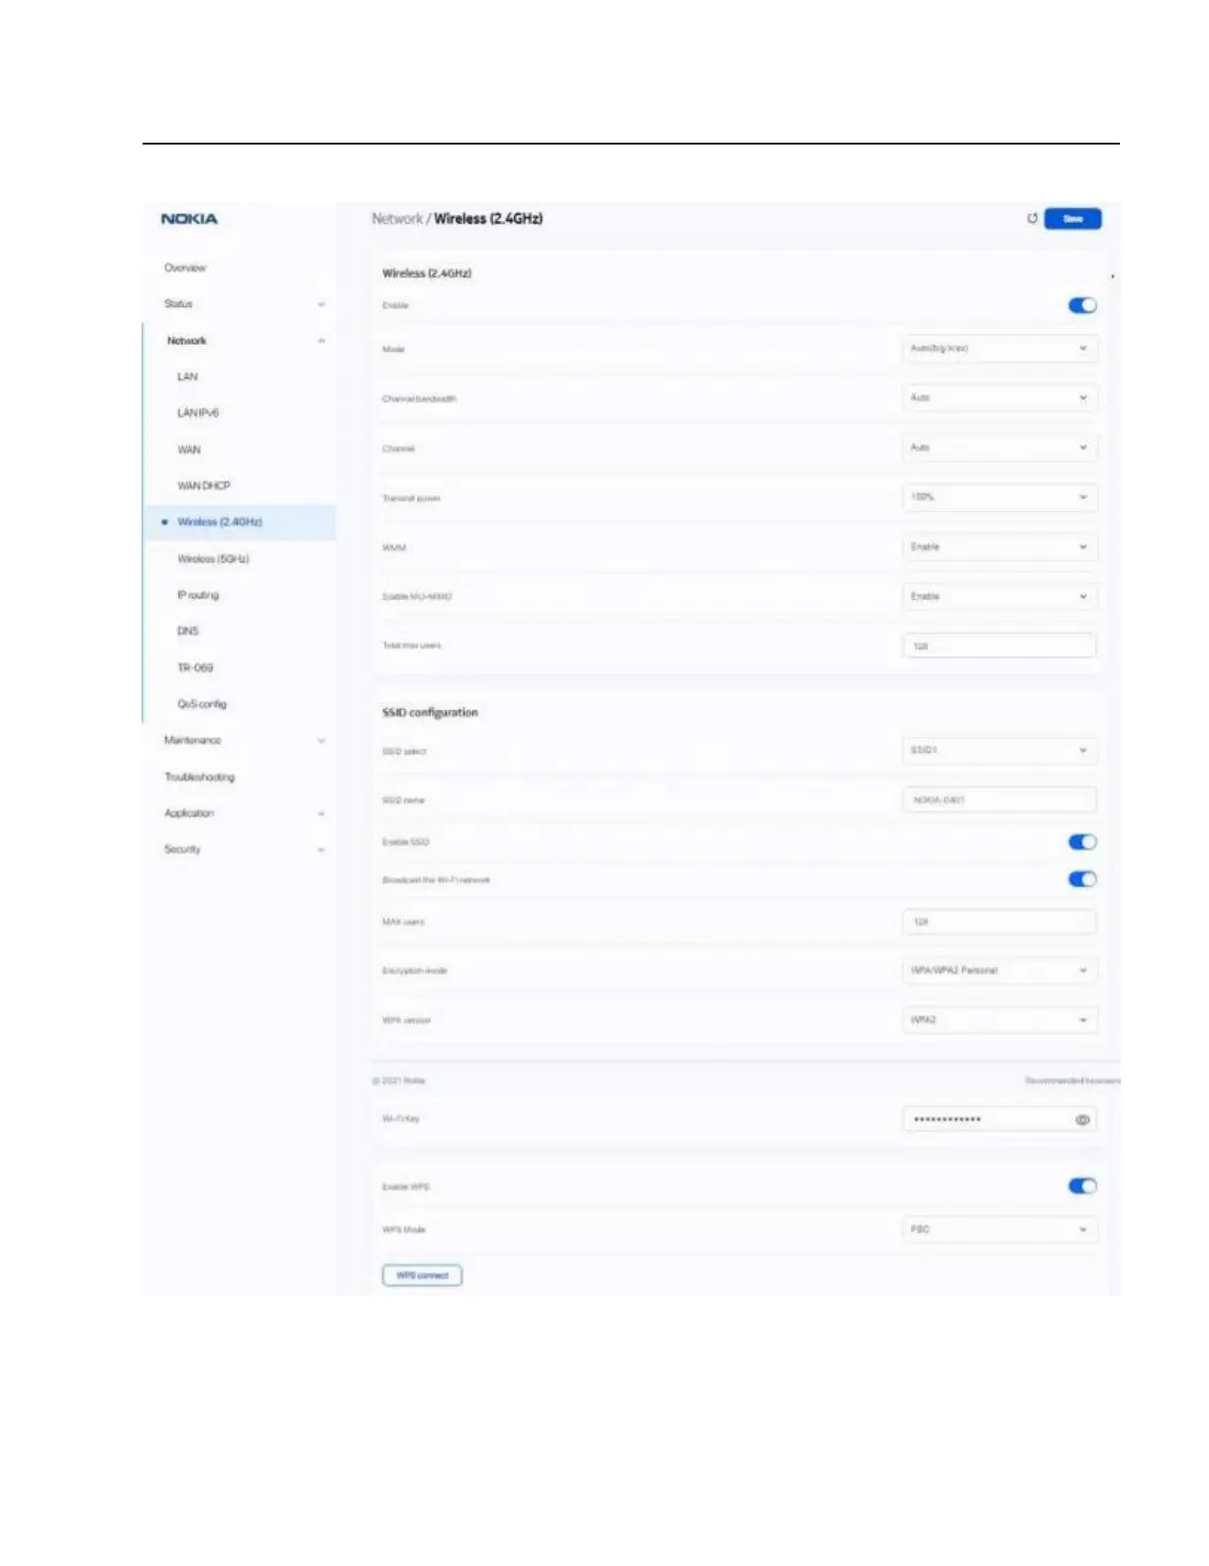Open the Mode dropdown
Screen dimensions: 1209x1566
coord(999,349)
